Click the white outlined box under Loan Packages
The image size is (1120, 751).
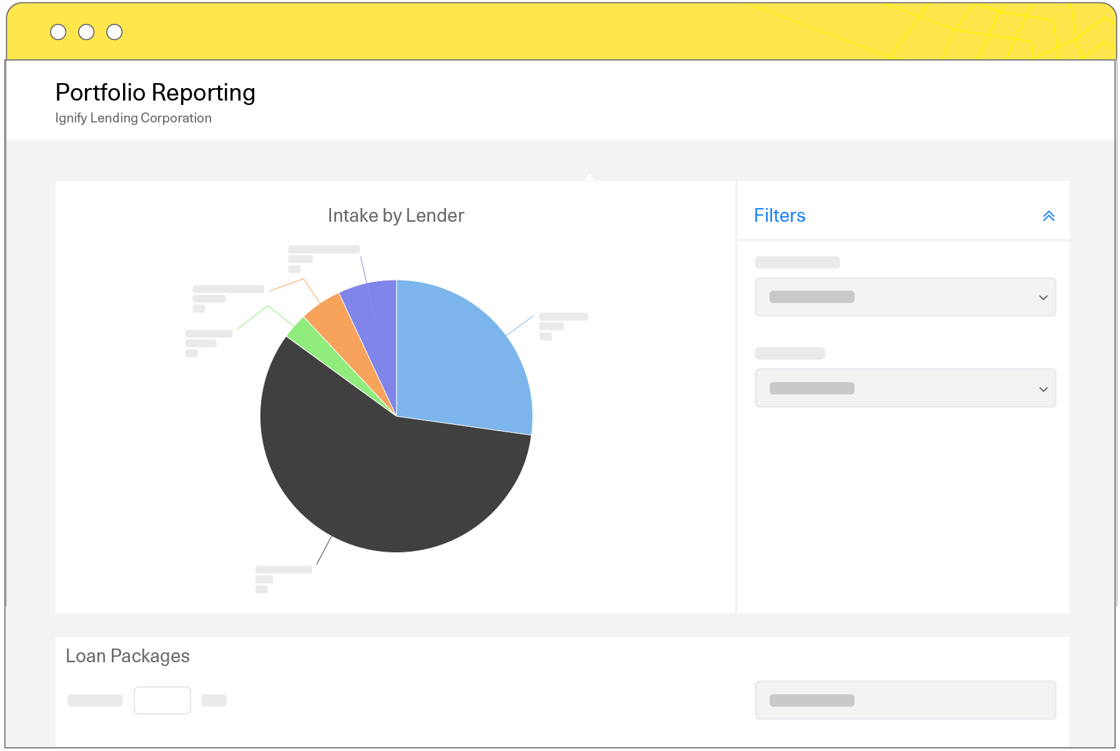tap(162, 700)
